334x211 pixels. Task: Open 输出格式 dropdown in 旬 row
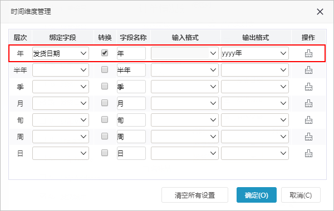[x=255, y=120]
